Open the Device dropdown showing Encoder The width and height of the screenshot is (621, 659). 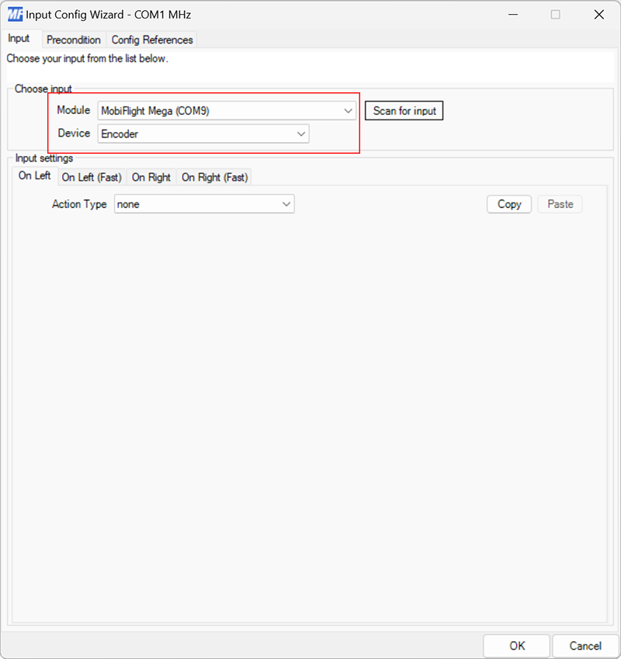point(300,134)
